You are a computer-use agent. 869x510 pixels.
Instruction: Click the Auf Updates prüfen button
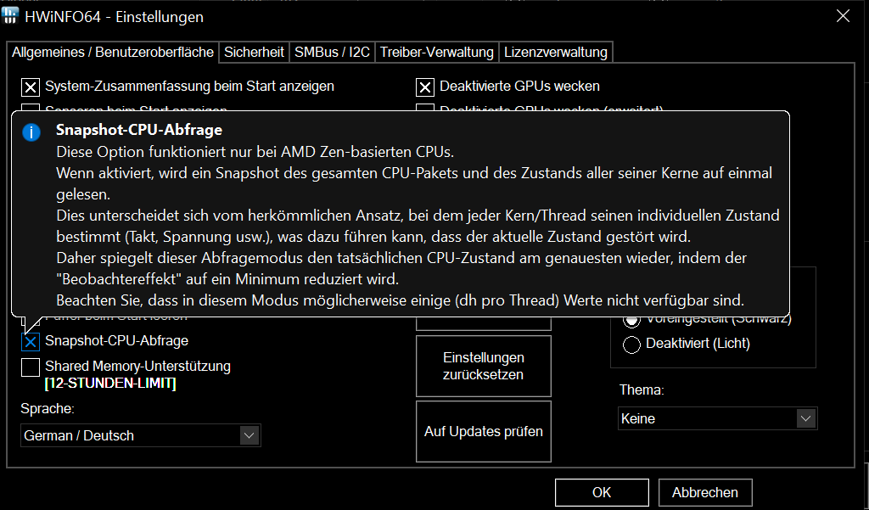483,431
